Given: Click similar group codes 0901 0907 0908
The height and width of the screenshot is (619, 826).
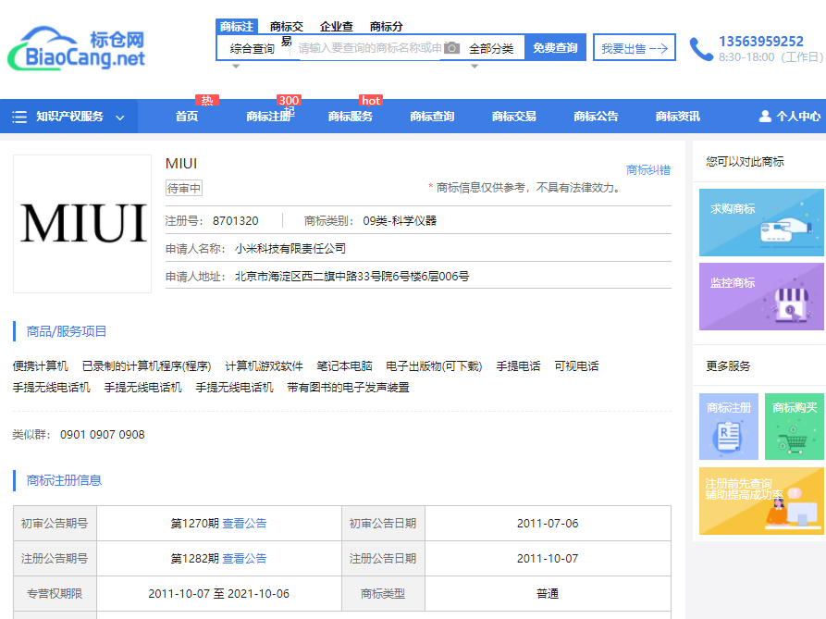Looking at the screenshot, I should click(x=102, y=435).
